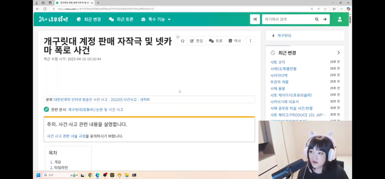This screenshot has height=179, width=385.
Task: Star this document with the star icon
Action: click(182, 41)
